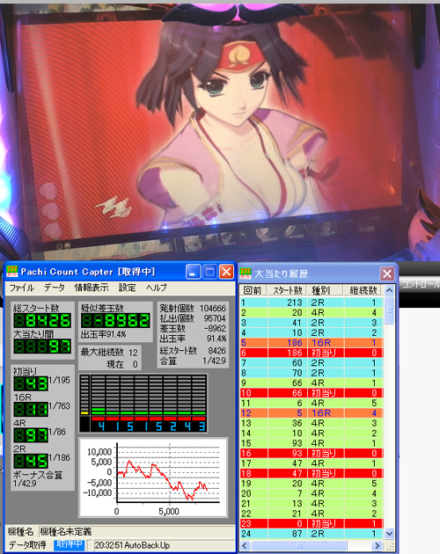The width and height of the screenshot is (440, 554).
Task: Click the 20:32:51 AutoBackUp status text
Action: tap(132, 545)
